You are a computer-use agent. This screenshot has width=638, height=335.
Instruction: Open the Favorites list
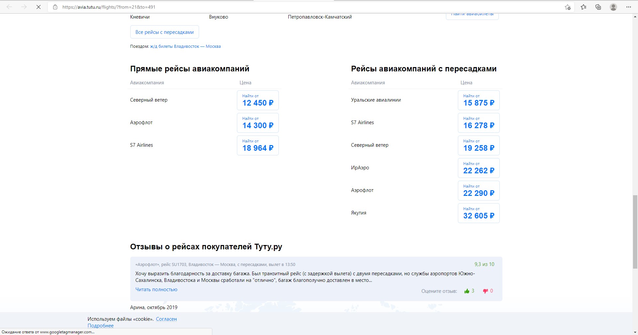tap(584, 7)
